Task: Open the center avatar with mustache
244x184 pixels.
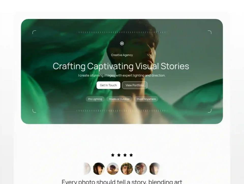Action: [127, 169]
